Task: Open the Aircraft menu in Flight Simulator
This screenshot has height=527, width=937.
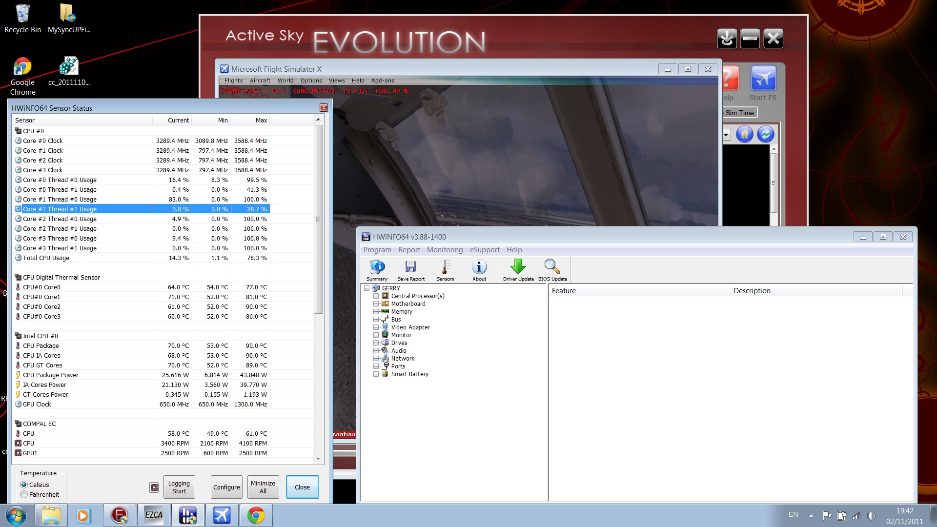Action: click(x=260, y=81)
